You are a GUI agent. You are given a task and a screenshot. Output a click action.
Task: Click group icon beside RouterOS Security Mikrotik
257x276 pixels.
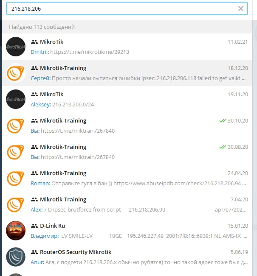[34, 252]
